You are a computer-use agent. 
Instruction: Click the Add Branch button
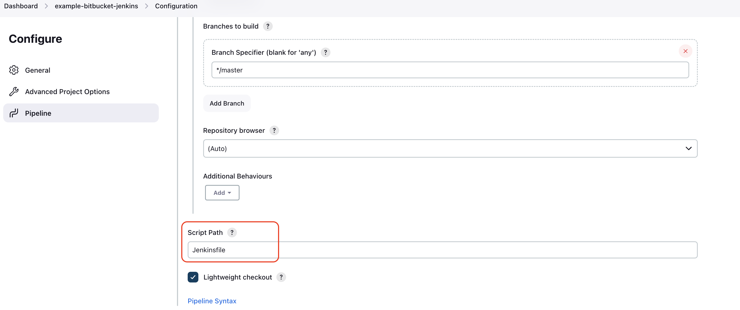click(227, 103)
